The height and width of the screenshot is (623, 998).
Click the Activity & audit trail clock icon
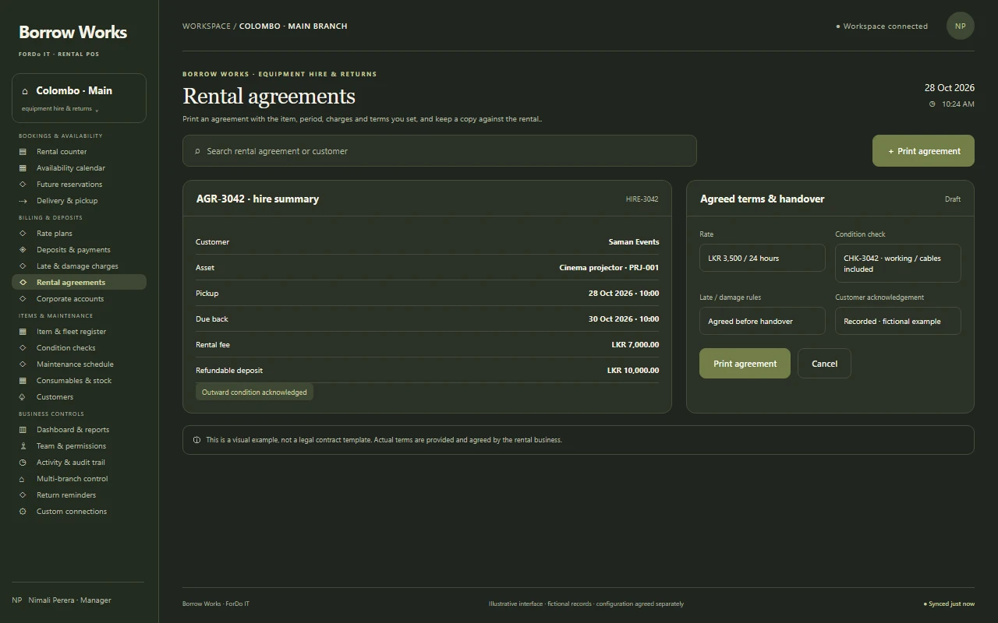point(23,463)
